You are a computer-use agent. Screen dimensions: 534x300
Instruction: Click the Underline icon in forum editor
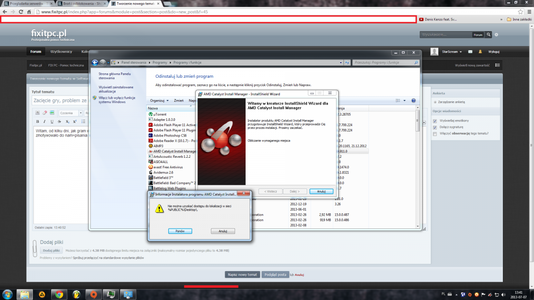tap(52, 121)
